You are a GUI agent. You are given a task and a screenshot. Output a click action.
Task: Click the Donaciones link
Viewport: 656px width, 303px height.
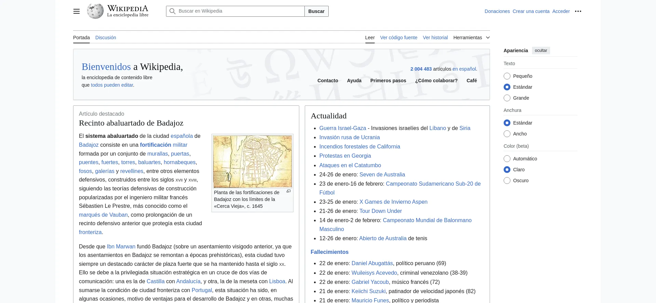point(497,11)
